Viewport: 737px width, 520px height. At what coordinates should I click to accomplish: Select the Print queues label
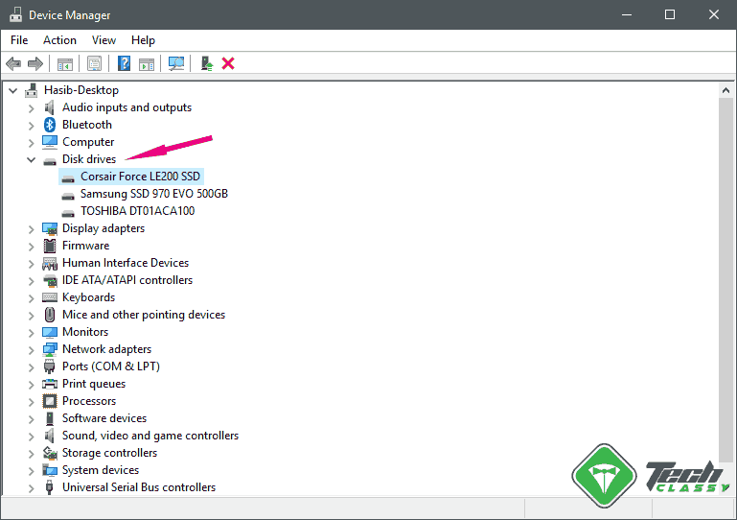94,384
